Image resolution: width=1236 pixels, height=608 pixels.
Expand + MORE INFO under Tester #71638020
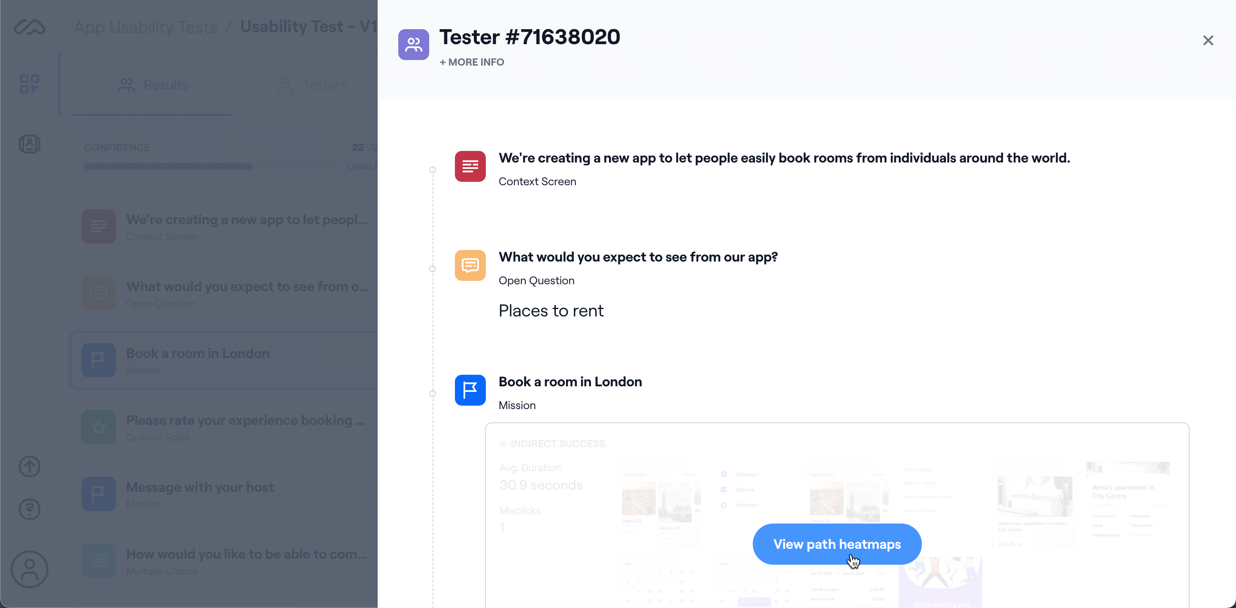tap(472, 62)
